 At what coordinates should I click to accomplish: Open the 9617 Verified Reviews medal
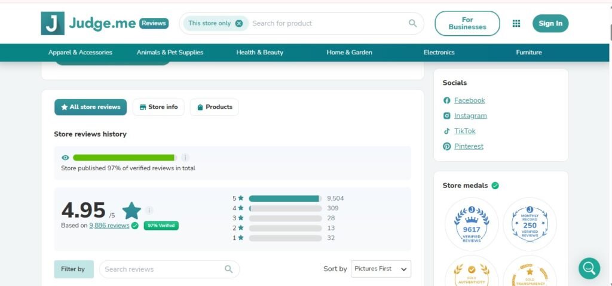click(x=472, y=225)
